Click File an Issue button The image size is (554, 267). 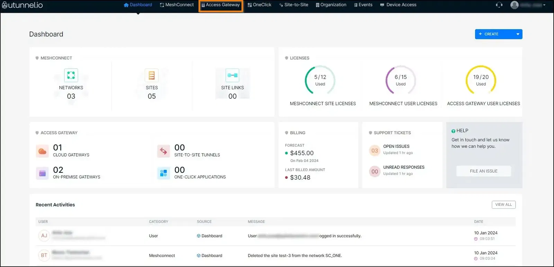tap(483, 171)
